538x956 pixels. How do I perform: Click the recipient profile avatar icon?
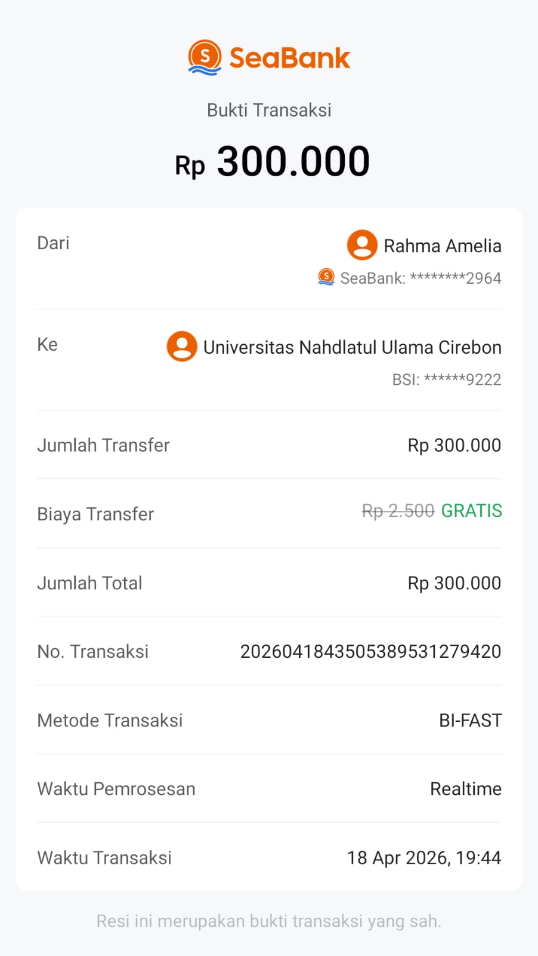coord(182,347)
